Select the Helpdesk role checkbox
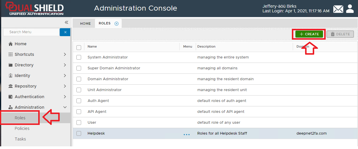This screenshot has width=358, height=149. [79, 133]
